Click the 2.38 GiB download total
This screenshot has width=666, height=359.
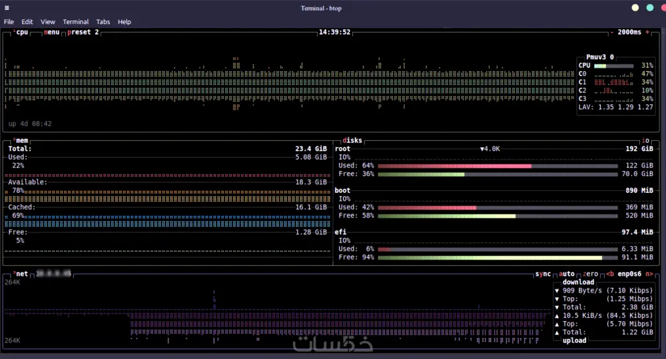(x=637, y=307)
